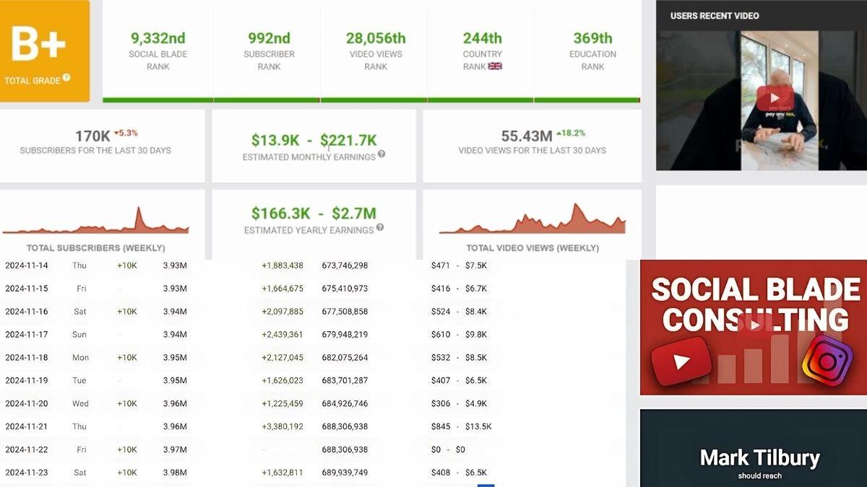The image size is (867, 487).
Task: Open the 992nd Subscriber Rank card
Action: [x=269, y=51]
